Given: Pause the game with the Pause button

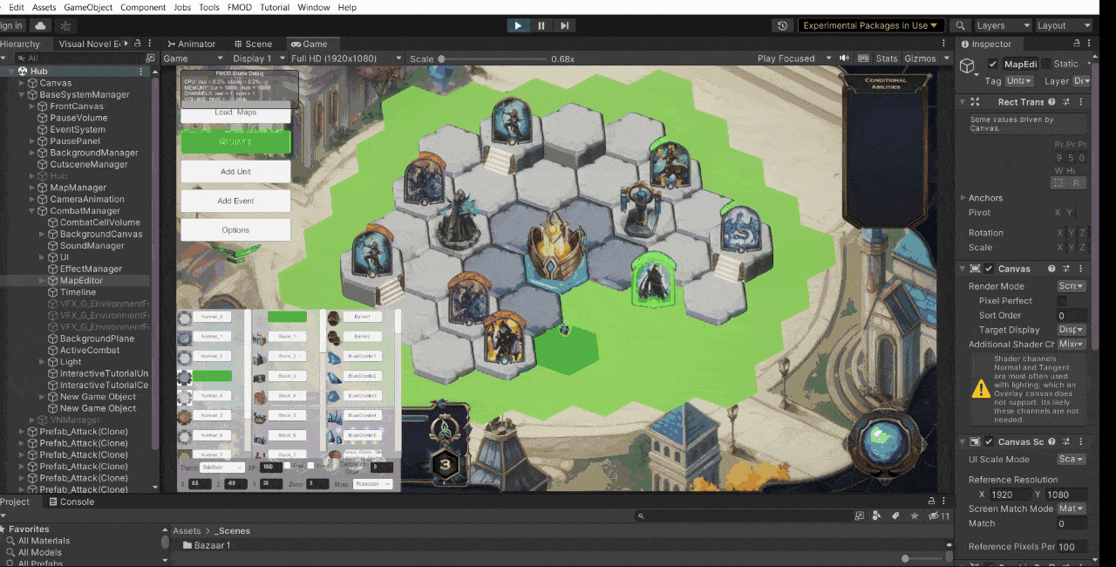Looking at the screenshot, I should click(x=541, y=25).
